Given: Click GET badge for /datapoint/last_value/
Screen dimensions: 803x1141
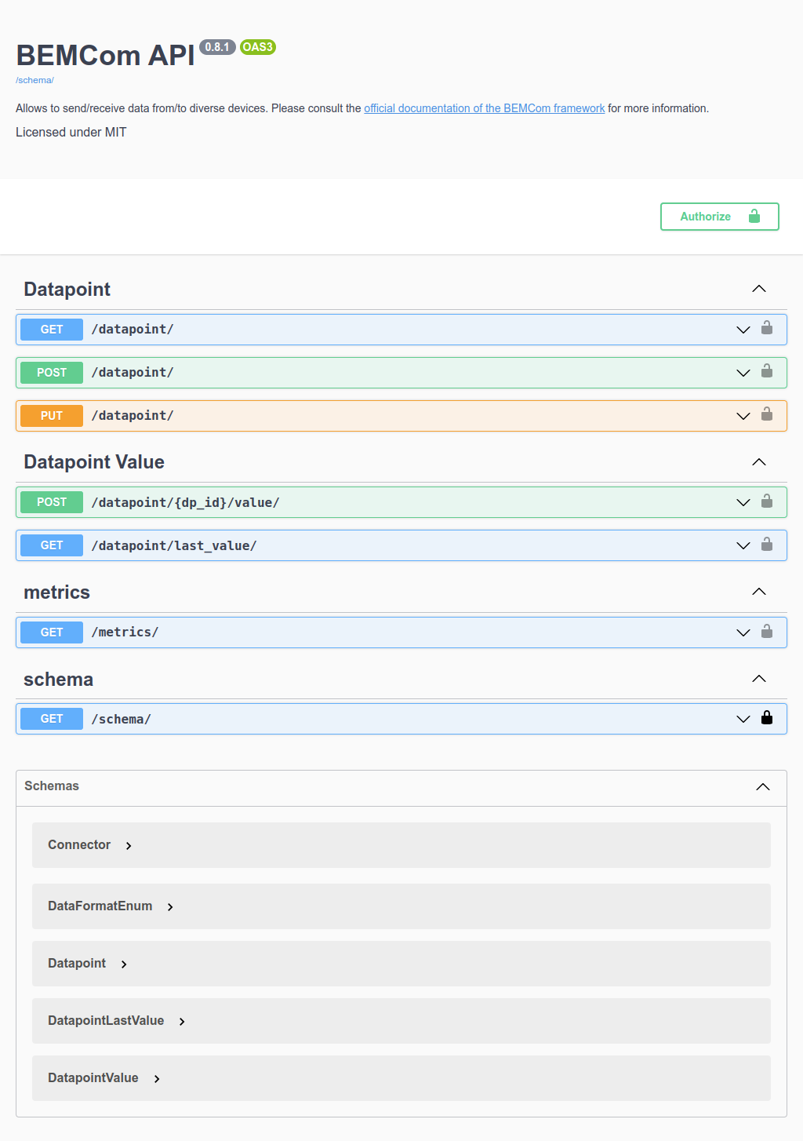Looking at the screenshot, I should [x=52, y=545].
